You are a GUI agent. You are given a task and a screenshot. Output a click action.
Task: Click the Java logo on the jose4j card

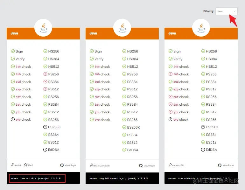[122, 28]
